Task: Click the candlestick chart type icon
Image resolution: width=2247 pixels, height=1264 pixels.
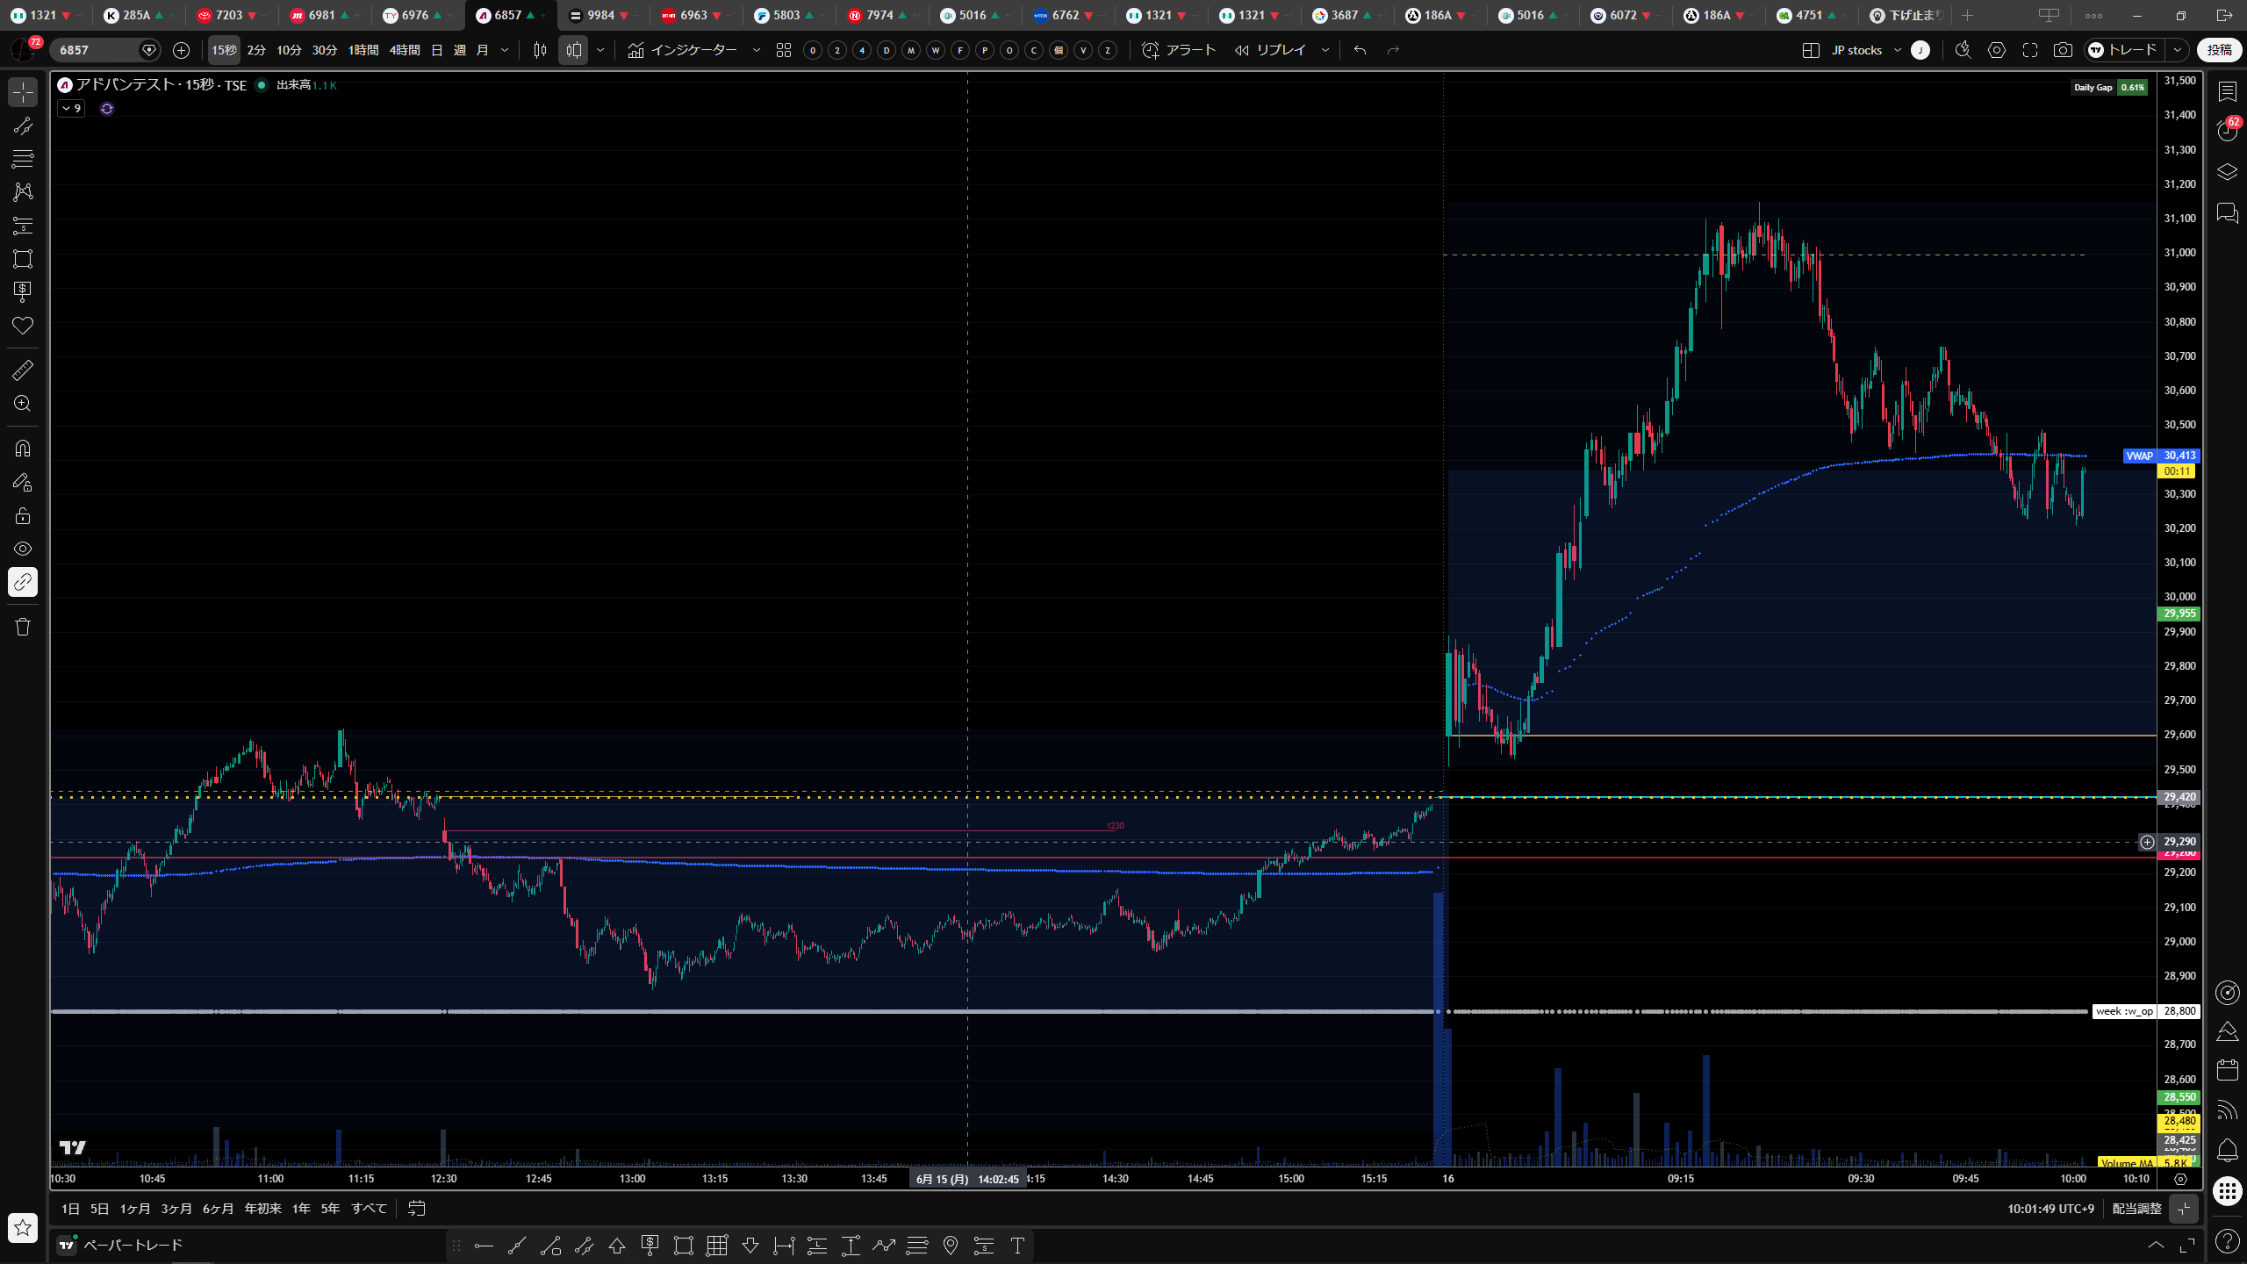Action: point(541,50)
